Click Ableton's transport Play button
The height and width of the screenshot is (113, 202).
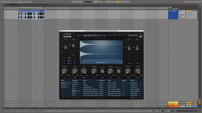coord(86,2)
